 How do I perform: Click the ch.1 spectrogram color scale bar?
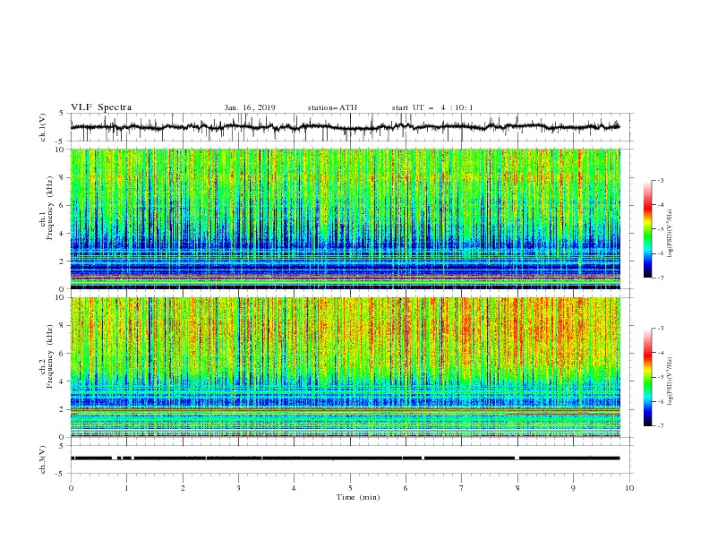click(647, 229)
